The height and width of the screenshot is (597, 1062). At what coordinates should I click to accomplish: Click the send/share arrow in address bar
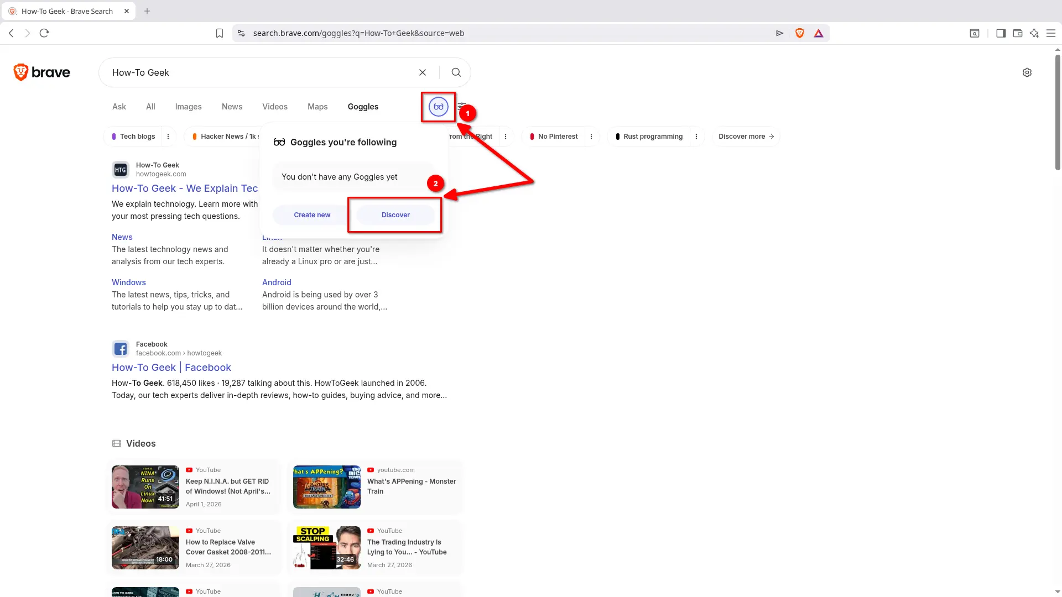(x=780, y=33)
